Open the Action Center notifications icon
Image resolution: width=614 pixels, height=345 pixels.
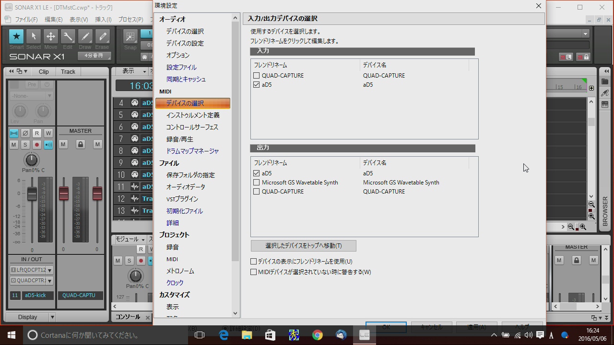pyautogui.click(x=540, y=335)
